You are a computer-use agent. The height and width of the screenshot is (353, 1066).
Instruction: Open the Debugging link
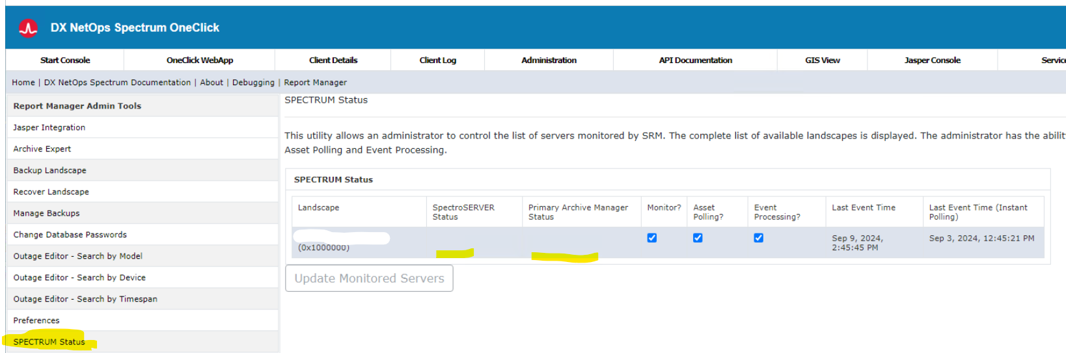(253, 83)
